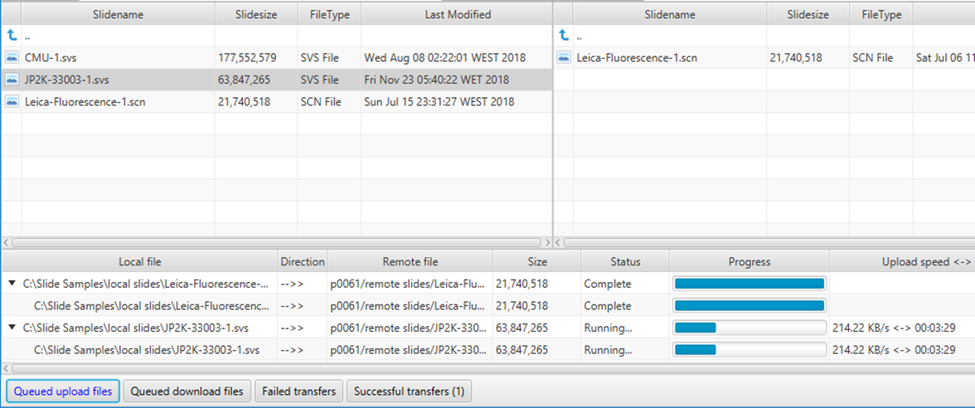Click local panel horizontal scrollbar

click(x=275, y=242)
